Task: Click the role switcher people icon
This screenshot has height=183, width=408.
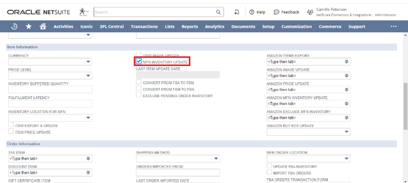Action: tap(310, 12)
